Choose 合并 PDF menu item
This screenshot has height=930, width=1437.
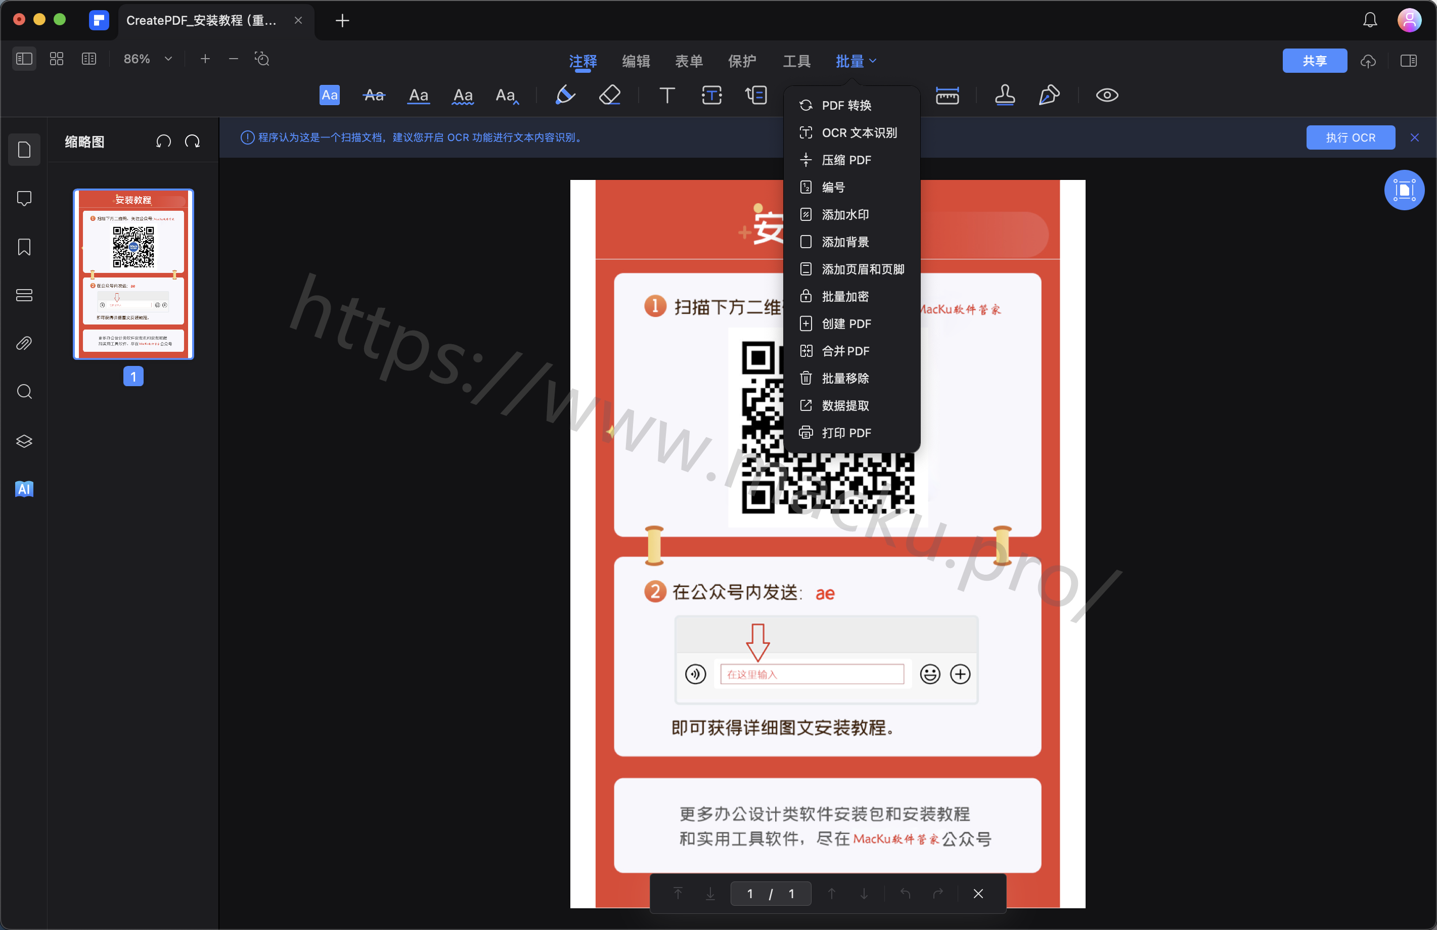click(x=851, y=351)
